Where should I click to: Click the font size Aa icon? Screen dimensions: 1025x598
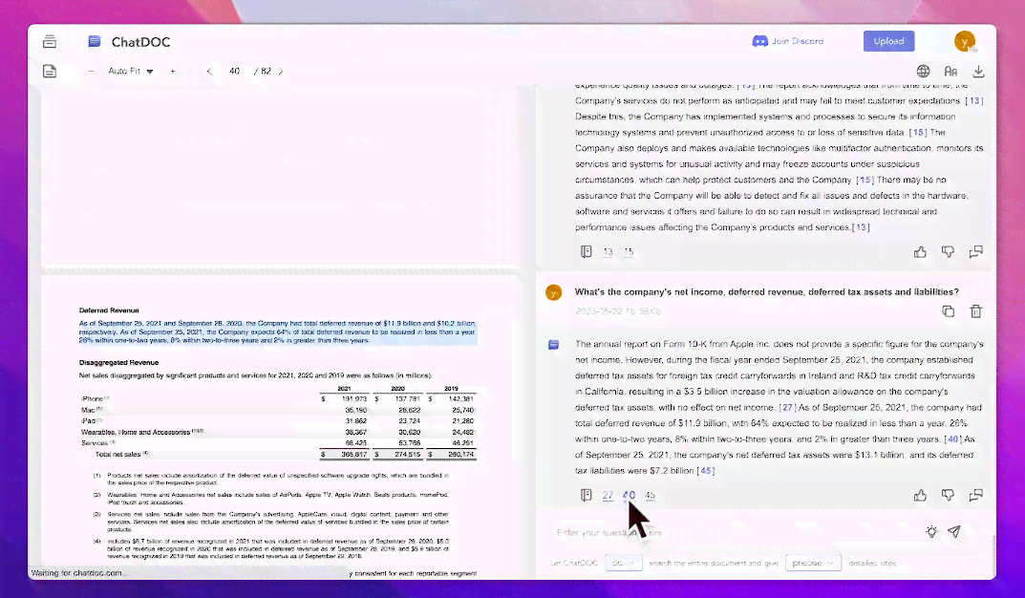(950, 72)
